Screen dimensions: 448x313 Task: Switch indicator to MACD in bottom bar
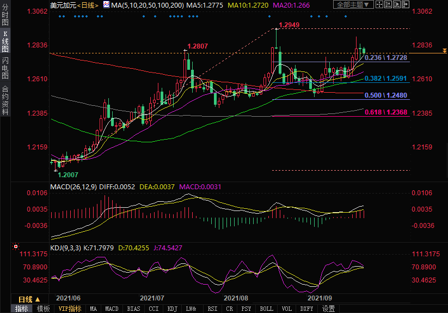pos(112,309)
